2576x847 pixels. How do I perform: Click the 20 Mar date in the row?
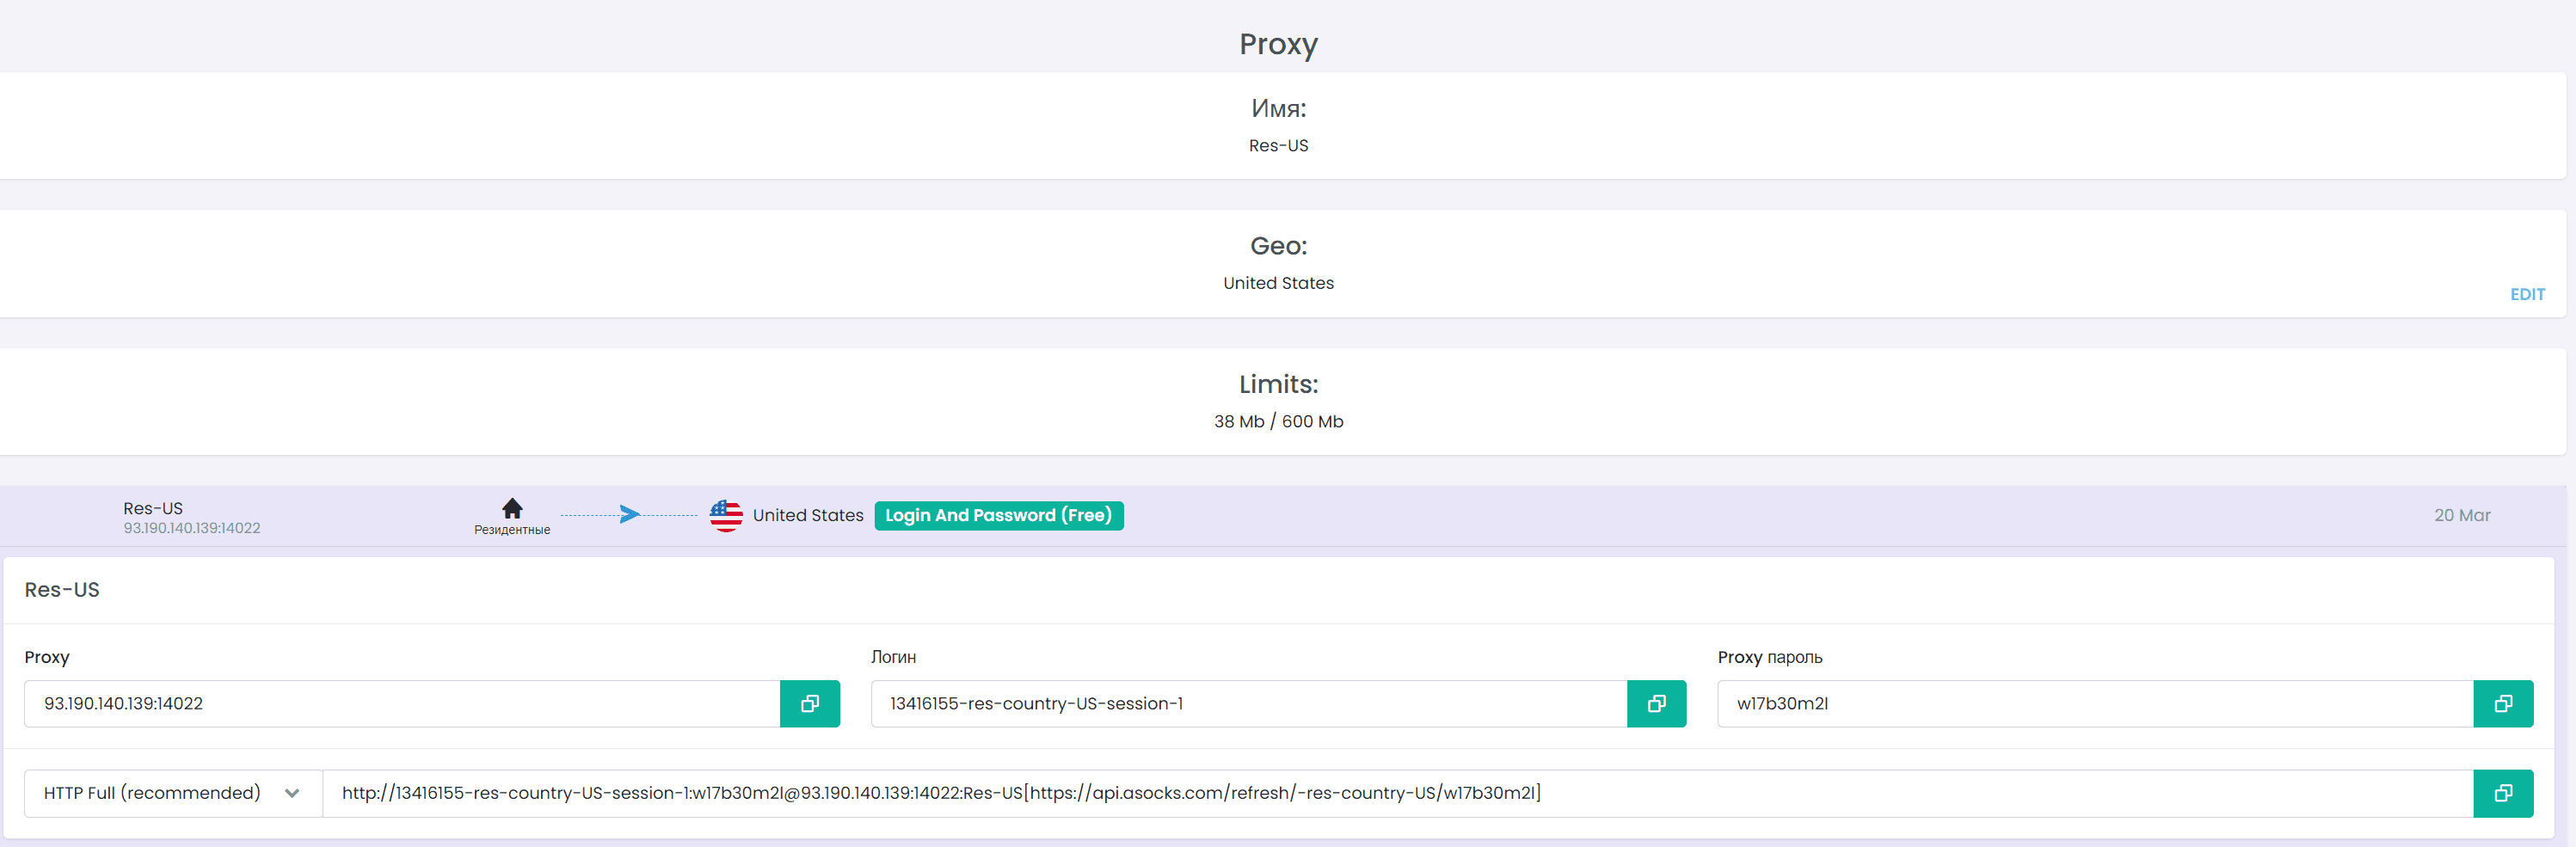(2461, 516)
